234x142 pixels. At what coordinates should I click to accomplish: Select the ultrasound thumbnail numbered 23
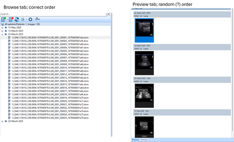[144, 63]
